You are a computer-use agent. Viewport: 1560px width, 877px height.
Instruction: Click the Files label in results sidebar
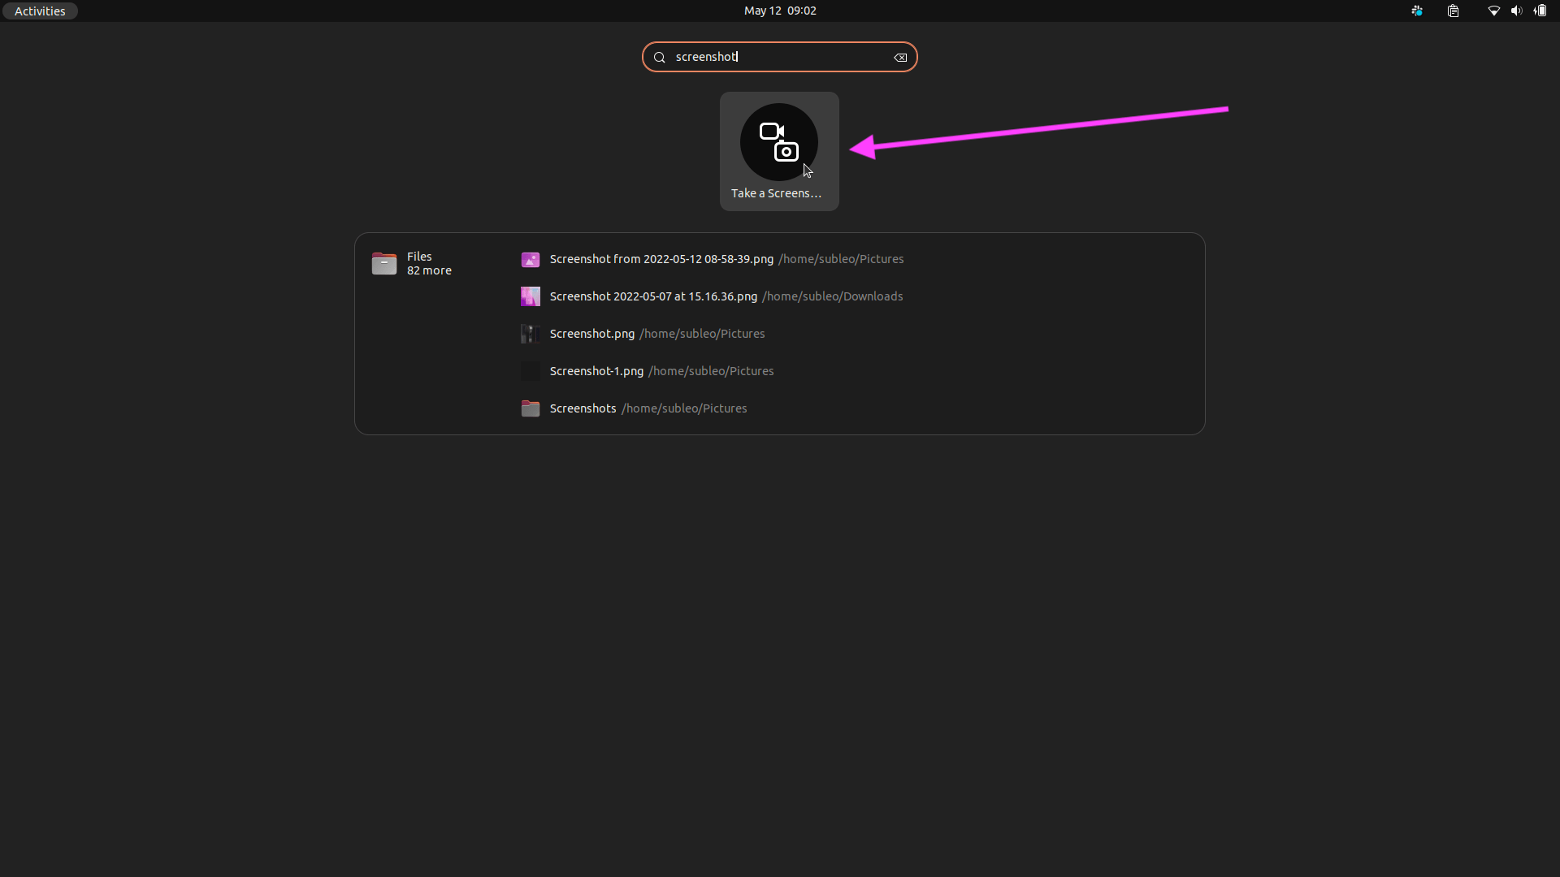pyautogui.click(x=418, y=256)
